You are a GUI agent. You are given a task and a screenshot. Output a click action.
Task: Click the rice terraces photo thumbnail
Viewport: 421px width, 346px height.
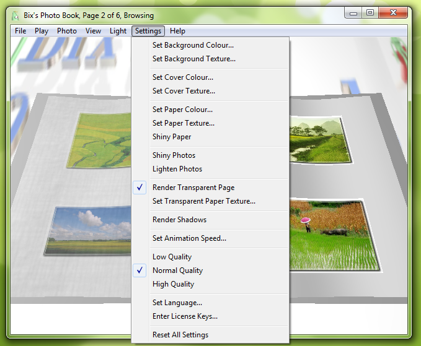click(x=99, y=140)
